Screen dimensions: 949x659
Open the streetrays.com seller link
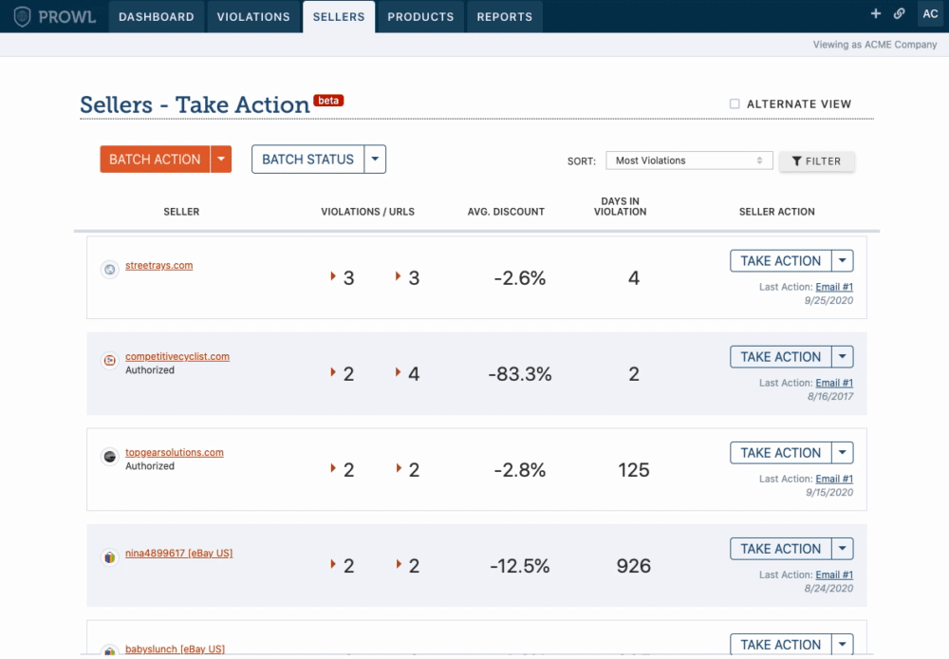pos(159,265)
